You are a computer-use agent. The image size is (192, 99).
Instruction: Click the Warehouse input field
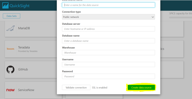108,52
